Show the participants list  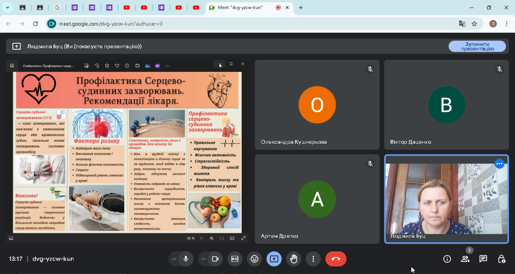click(x=465, y=259)
